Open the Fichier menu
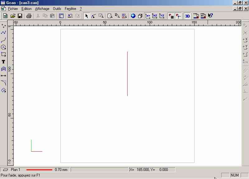This screenshot has width=249, height=179. click(x=13, y=9)
